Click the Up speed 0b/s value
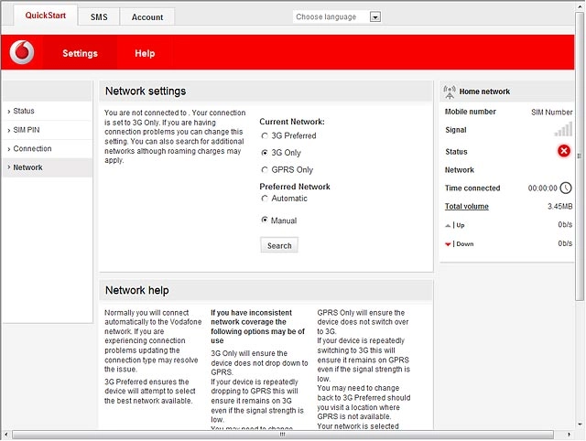Image resolution: width=586 pixels, height=441 pixels. tap(565, 224)
